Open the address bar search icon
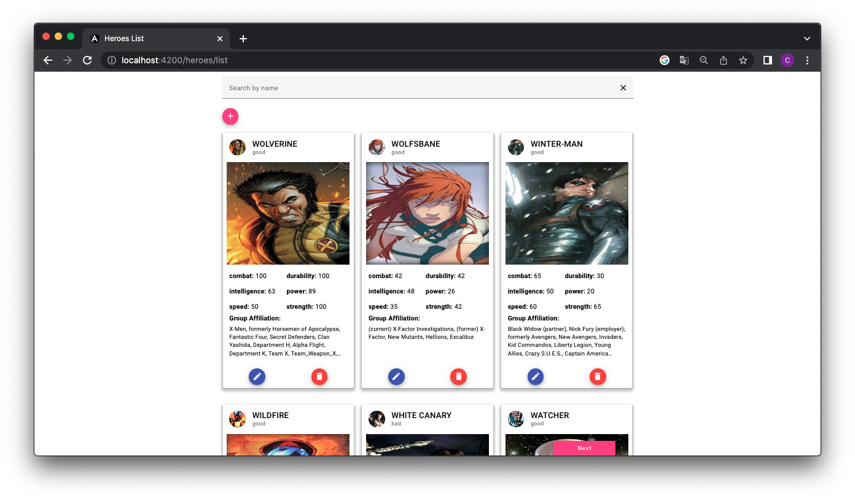Viewport: 855px width, 501px height. 703,60
